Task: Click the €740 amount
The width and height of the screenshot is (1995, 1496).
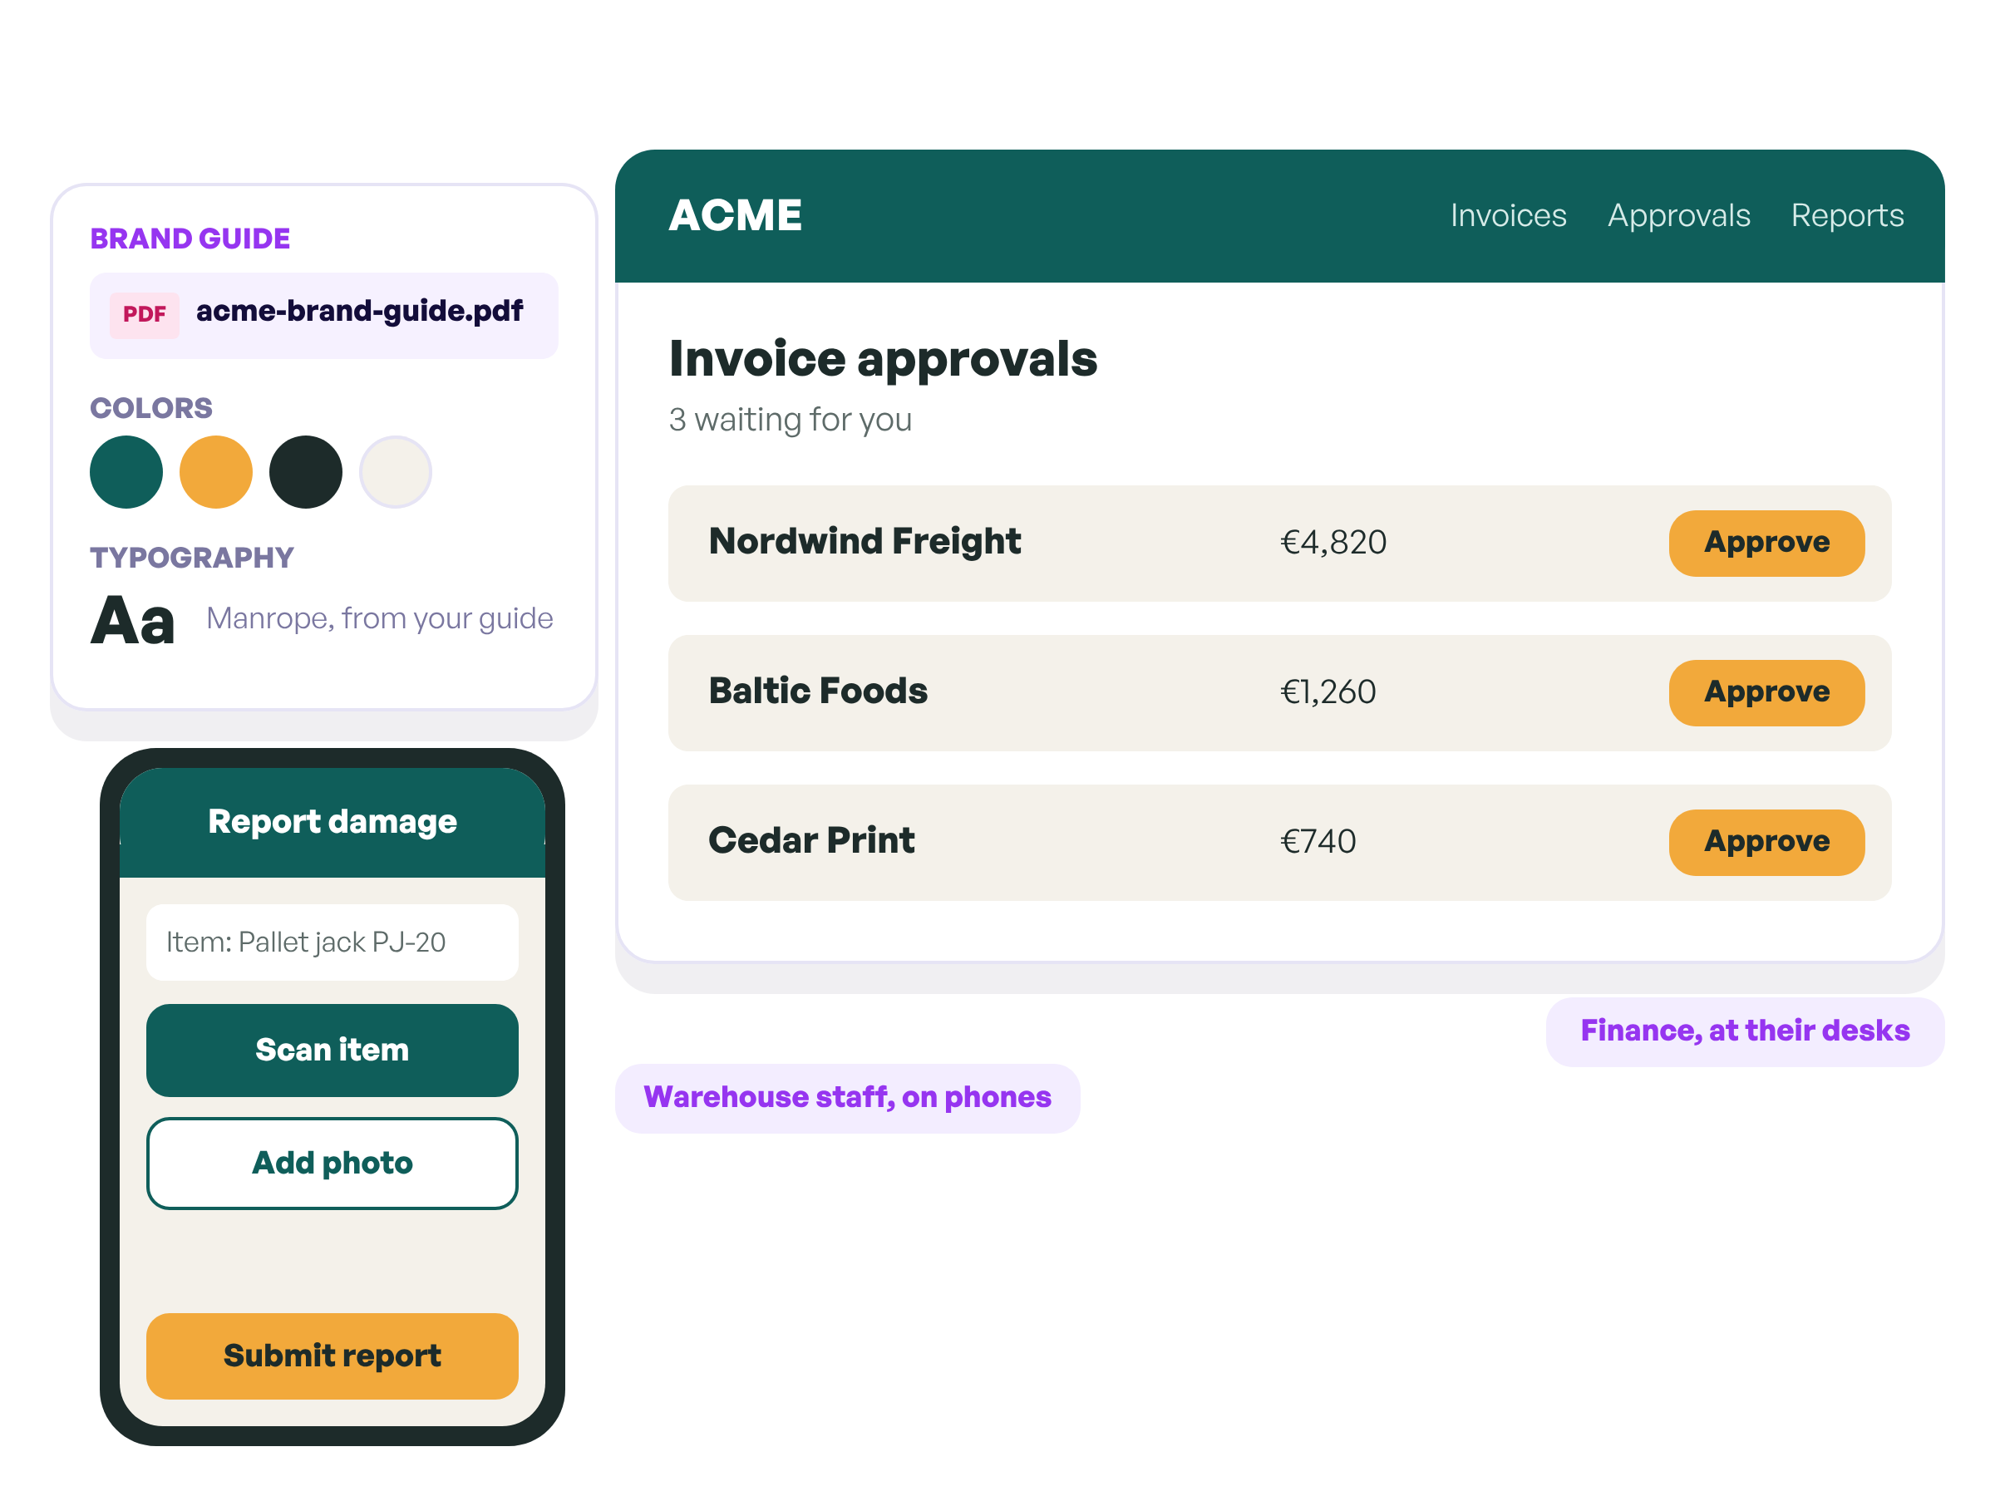Action: (x=1318, y=841)
